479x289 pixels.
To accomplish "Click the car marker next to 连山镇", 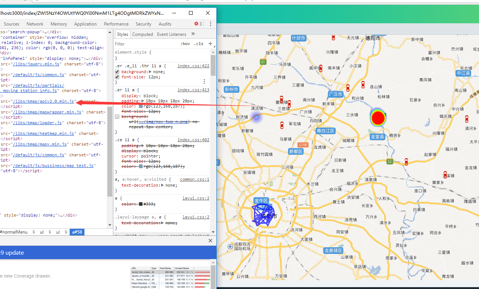I will pos(363,84).
